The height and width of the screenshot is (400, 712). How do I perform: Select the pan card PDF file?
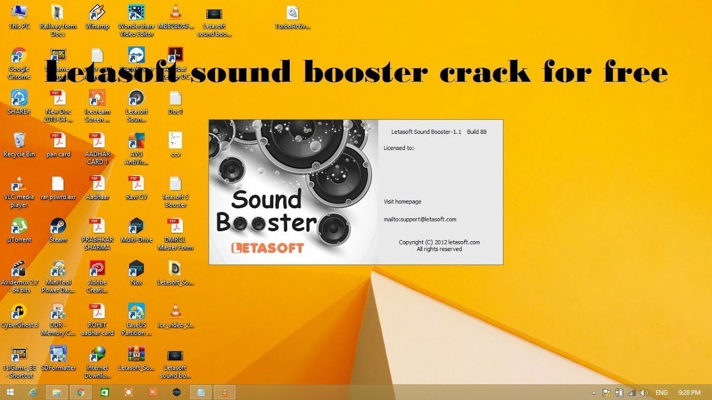pos(58,145)
